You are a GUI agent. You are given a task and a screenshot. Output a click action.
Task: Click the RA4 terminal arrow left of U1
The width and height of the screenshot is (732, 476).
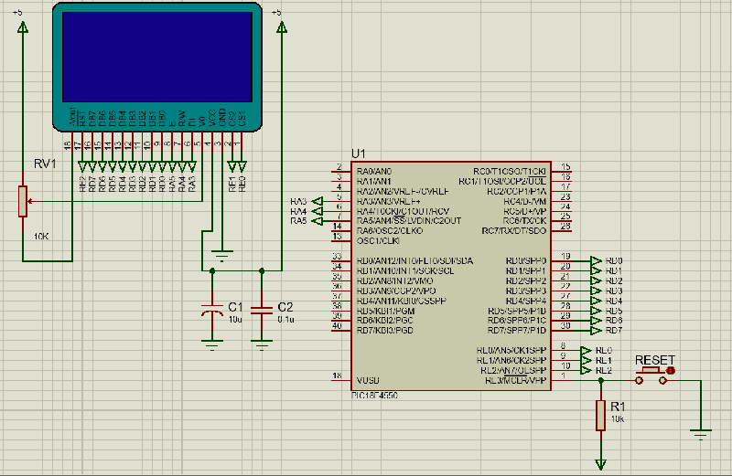(318, 211)
